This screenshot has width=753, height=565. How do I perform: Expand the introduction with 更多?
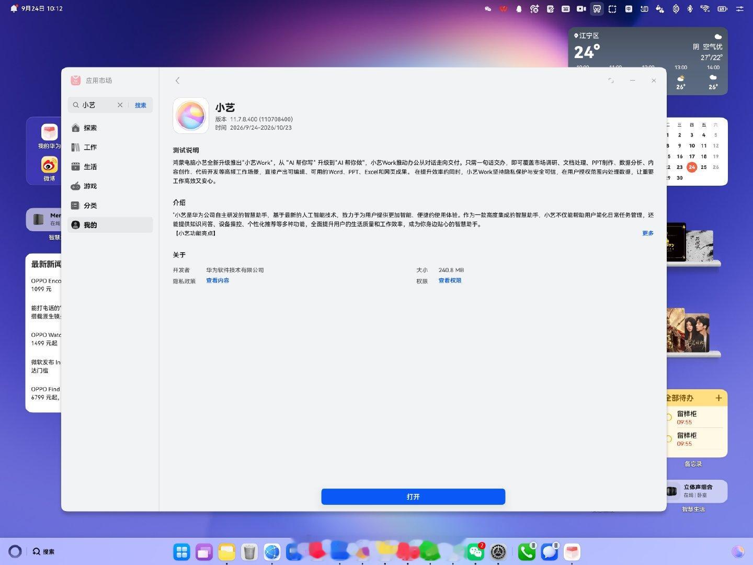click(x=648, y=233)
